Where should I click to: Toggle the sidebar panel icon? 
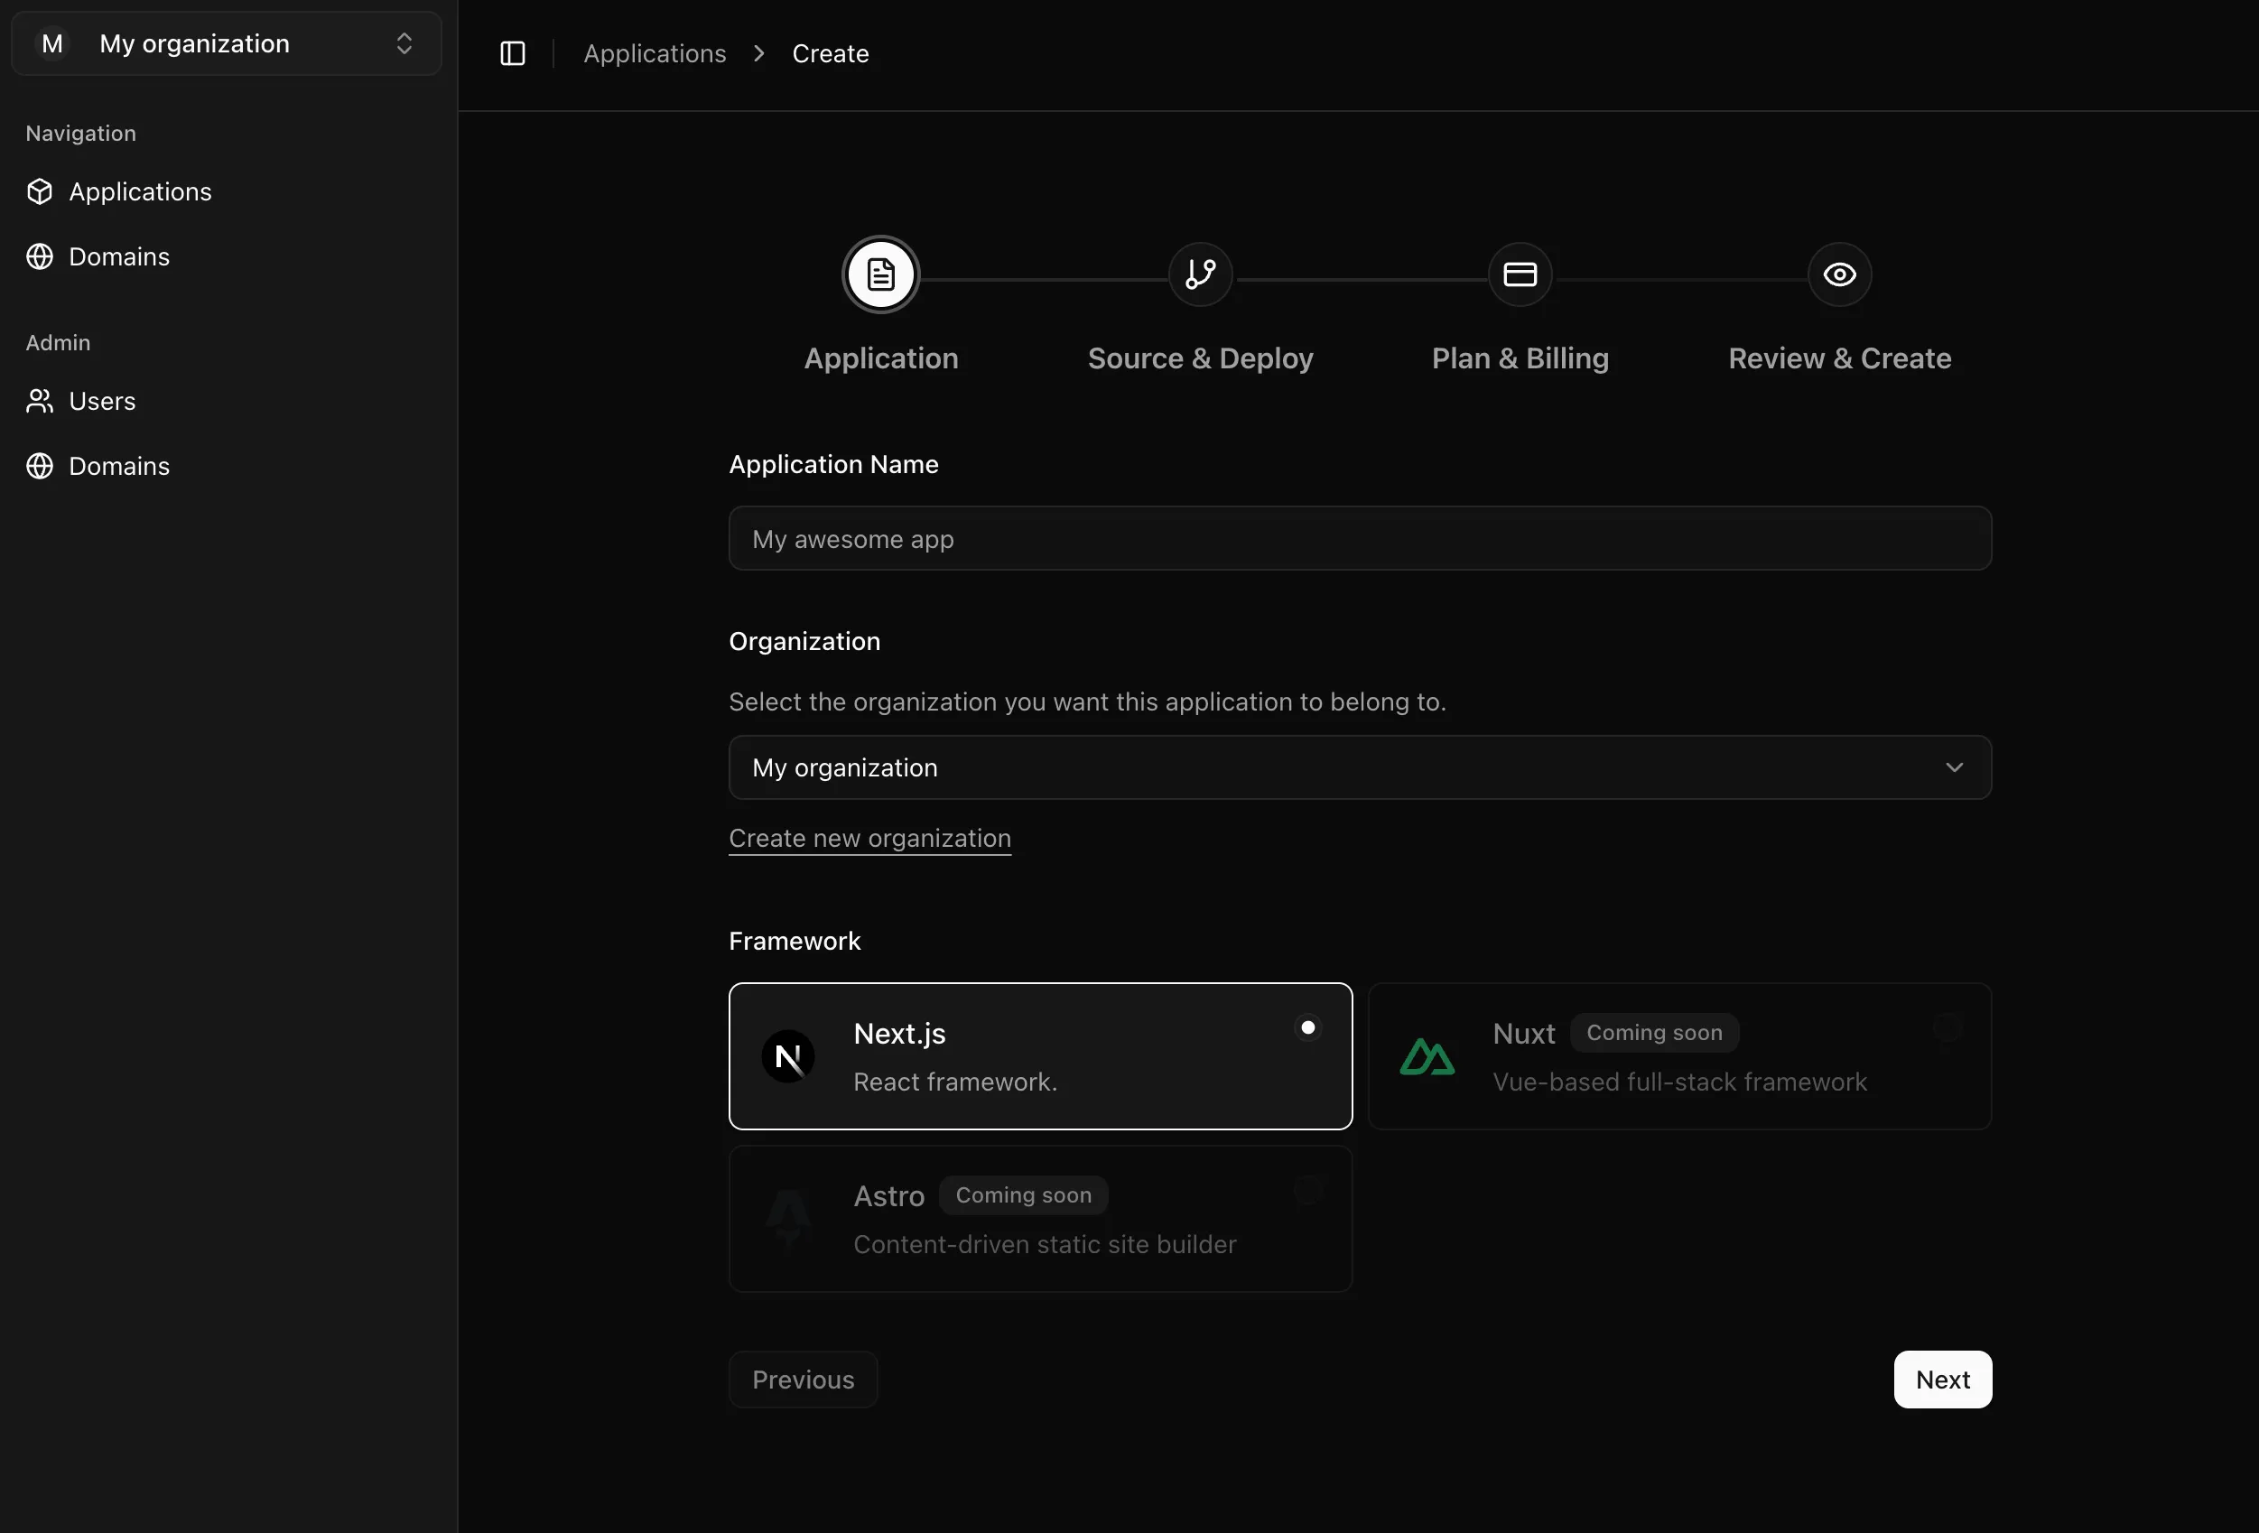pyautogui.click(x=512, y=53)
